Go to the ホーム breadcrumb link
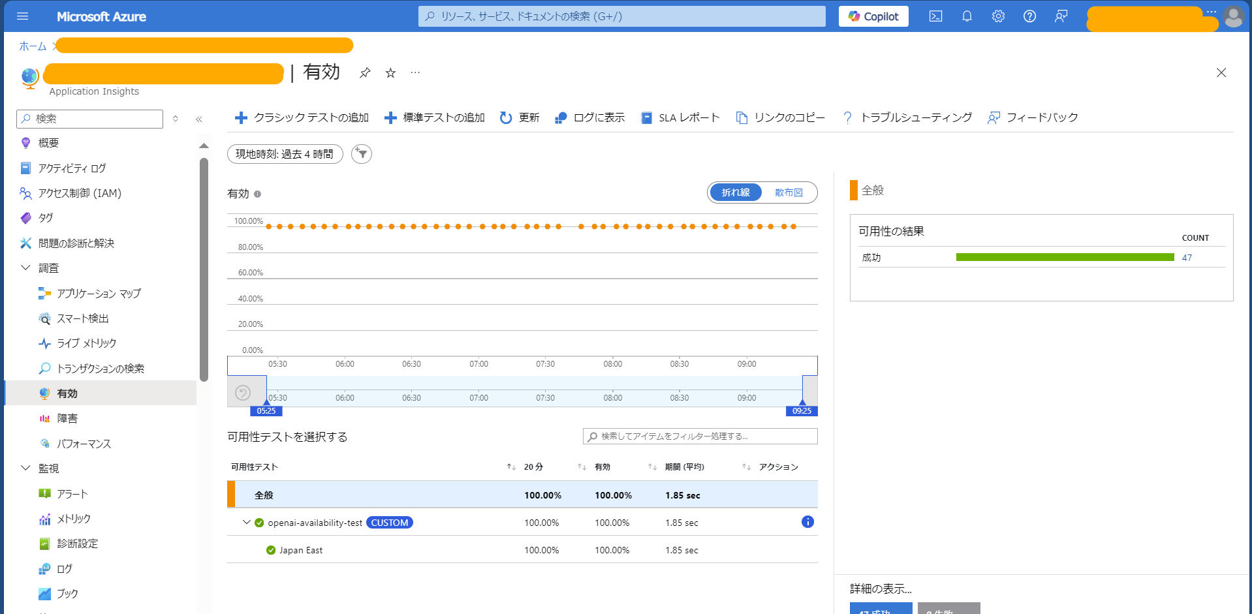Screen dimensions: 1252x614 tap(33, 46)
